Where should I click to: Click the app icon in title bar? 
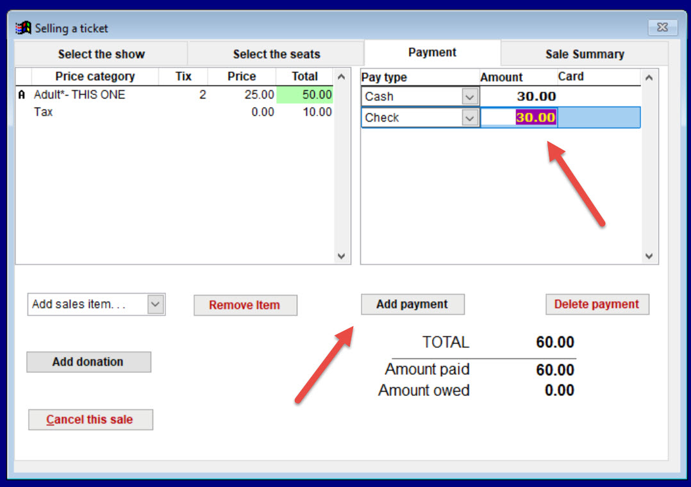(x=23, y=28)
